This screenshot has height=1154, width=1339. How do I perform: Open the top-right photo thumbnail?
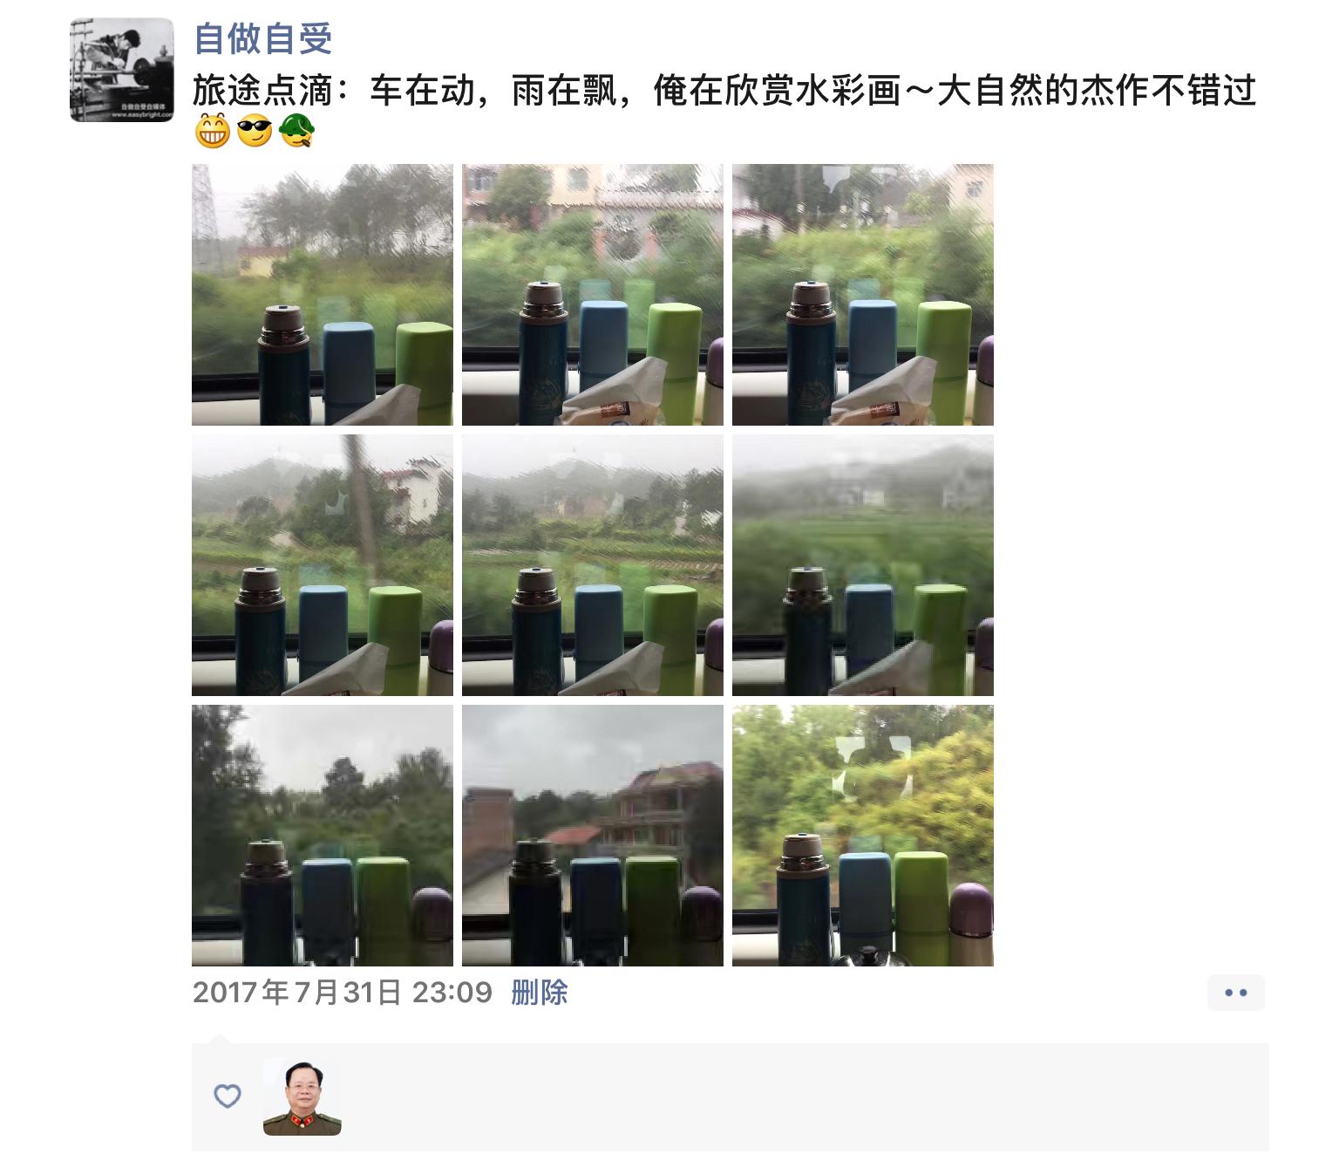[x=863, y=295]
